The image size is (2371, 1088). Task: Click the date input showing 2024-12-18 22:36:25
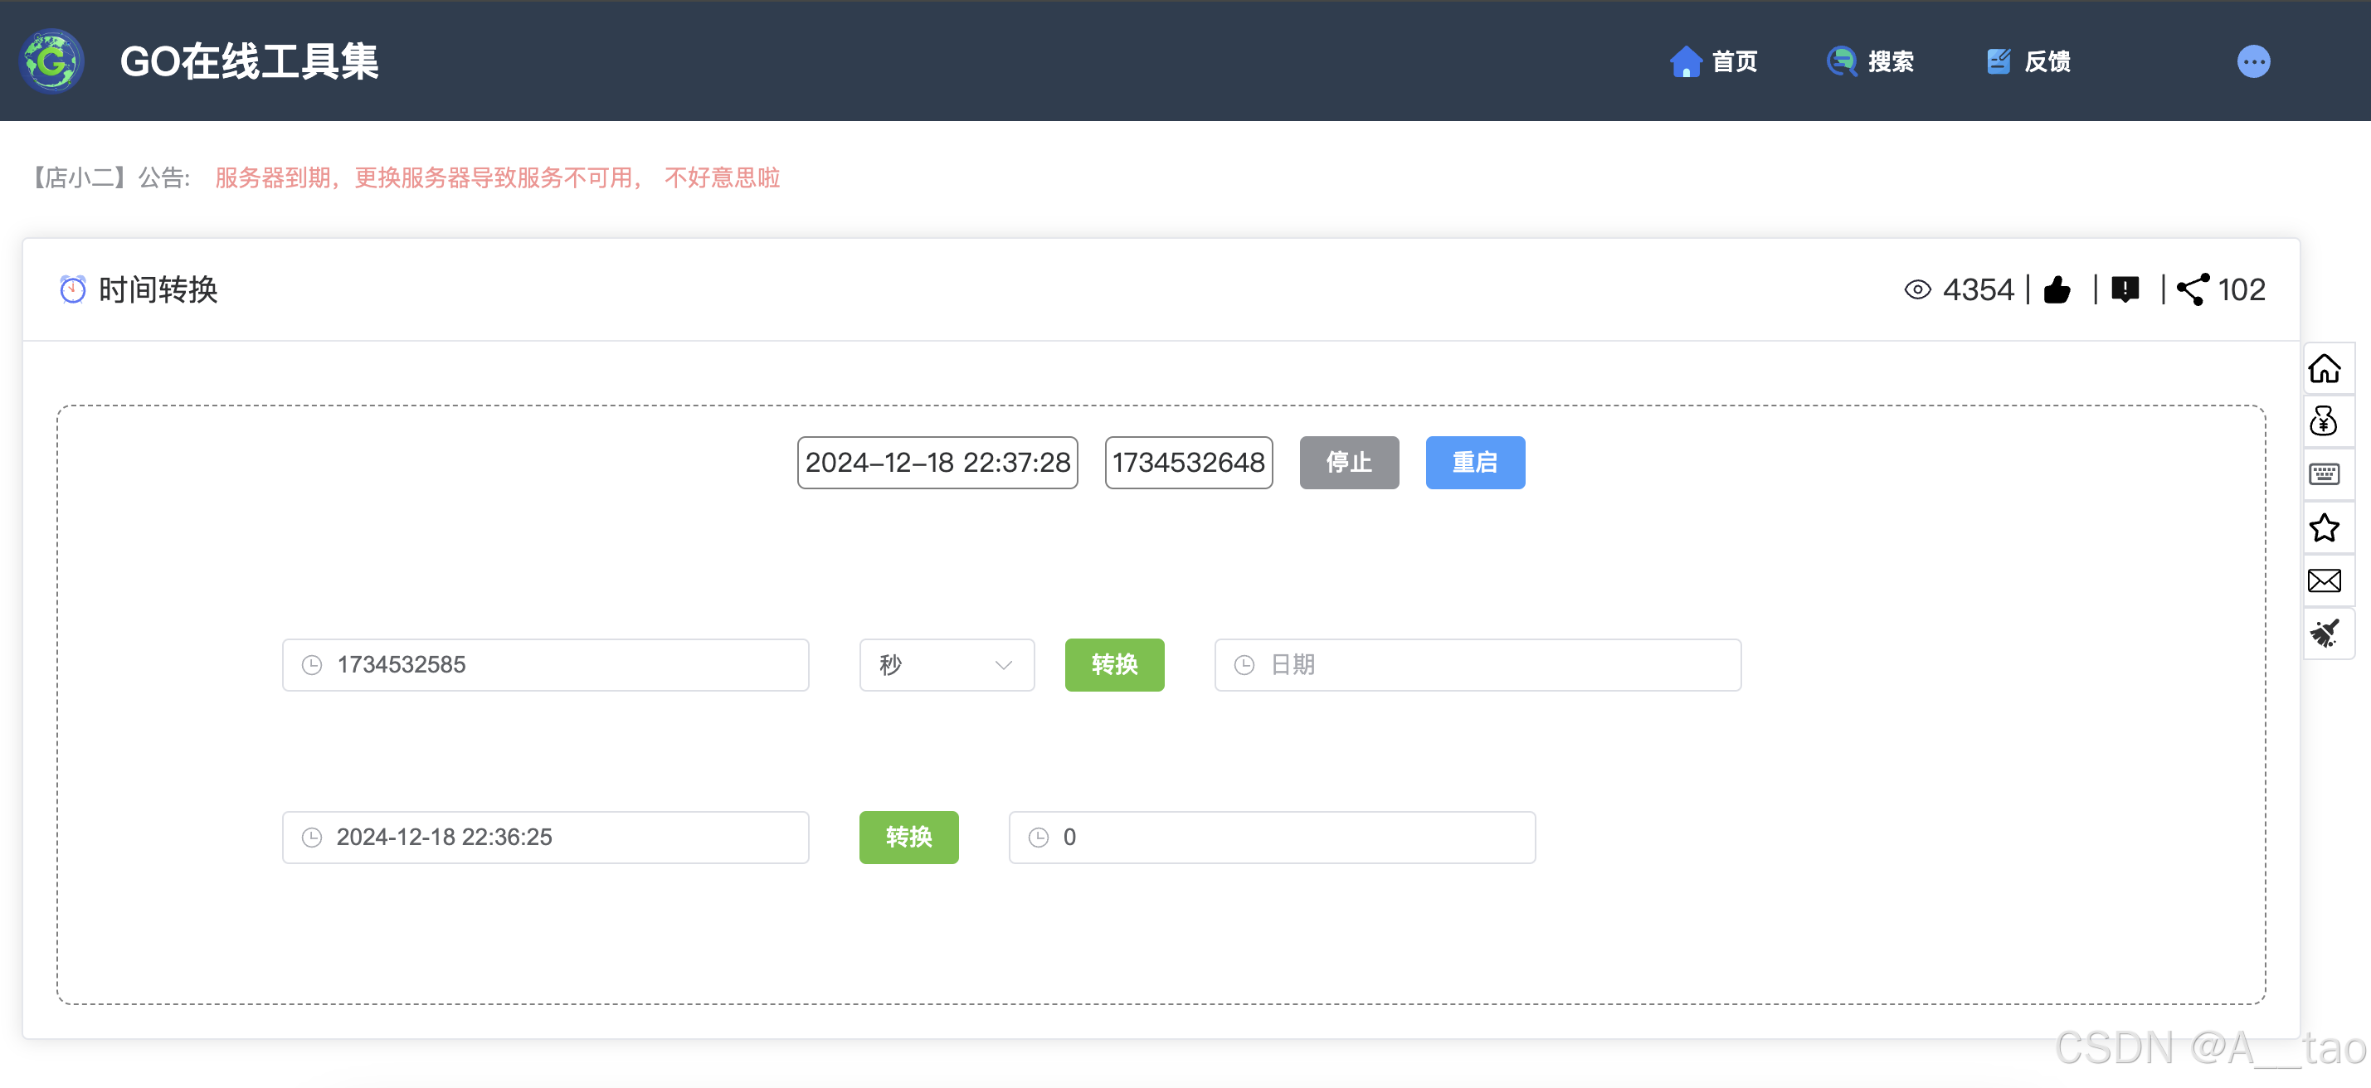pos(545,837)
